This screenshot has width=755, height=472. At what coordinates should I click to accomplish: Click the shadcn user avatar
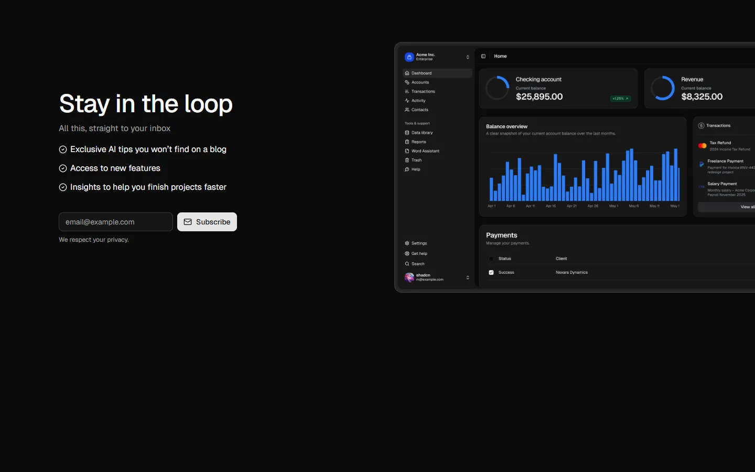tap(409, 277)
